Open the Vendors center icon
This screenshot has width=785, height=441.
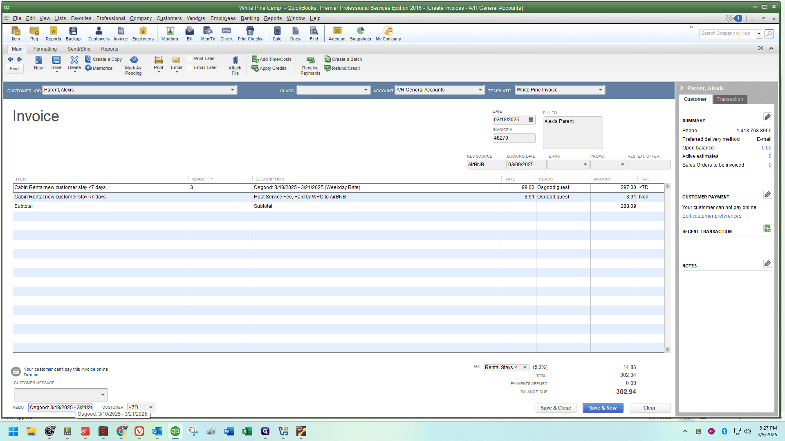[x=170, y=33]
